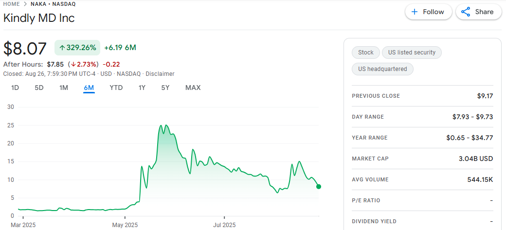Click the 15 y-axis label

tap(10, 161)
